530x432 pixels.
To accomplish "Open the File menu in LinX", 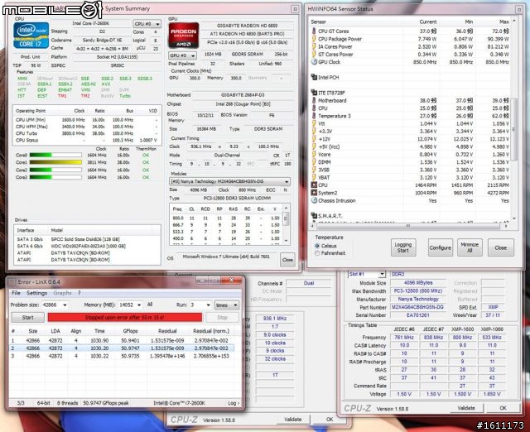I will click(16, 293).
